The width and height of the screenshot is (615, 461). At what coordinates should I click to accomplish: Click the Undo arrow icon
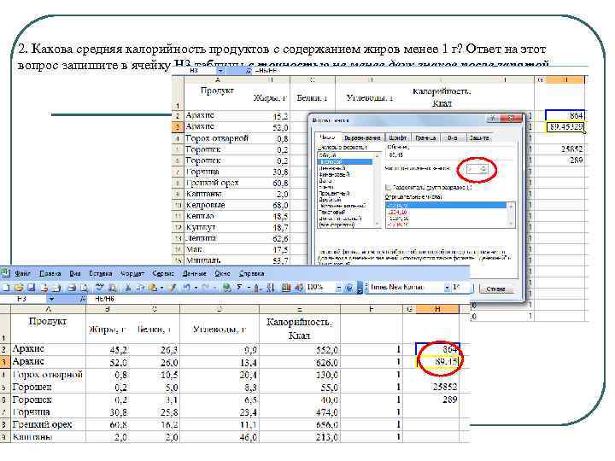pos(187,288)
